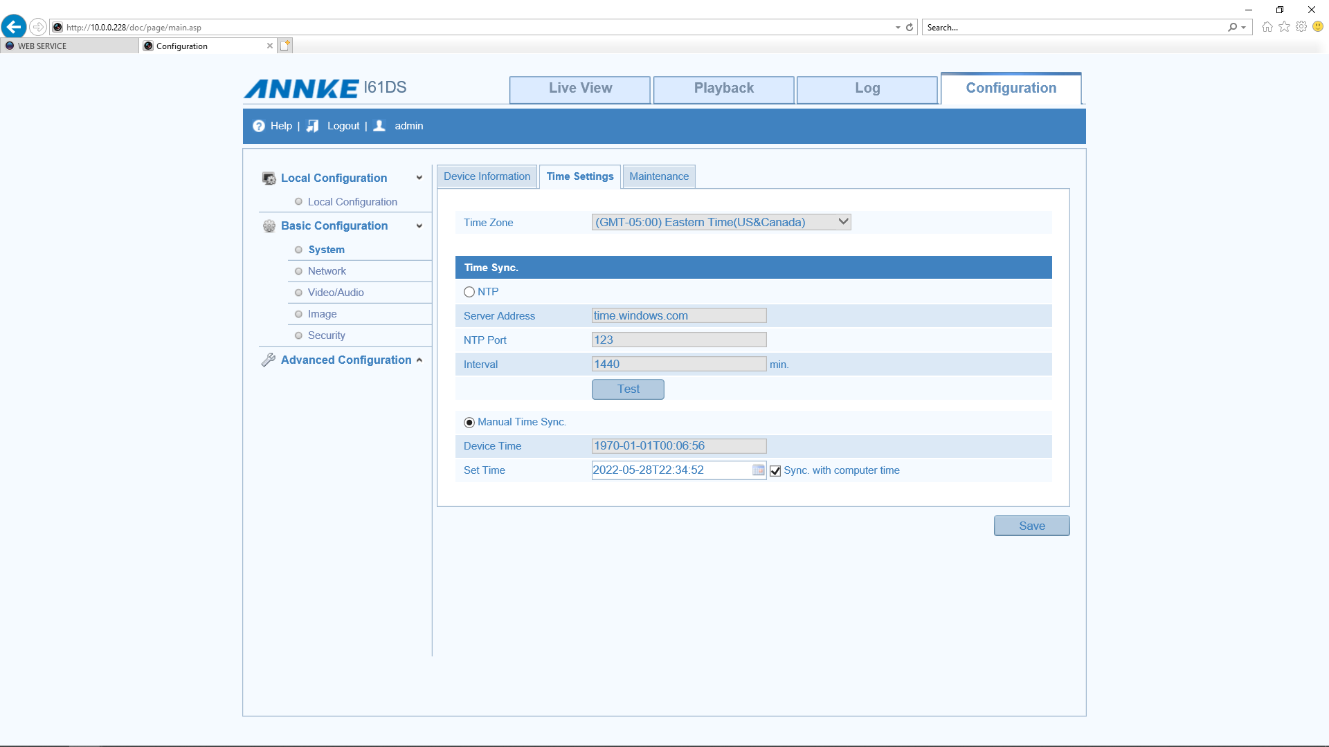This screenshot has width=1329, height=747.
Task: Click the browser back arrow button
Action: (x=14, y=27)
